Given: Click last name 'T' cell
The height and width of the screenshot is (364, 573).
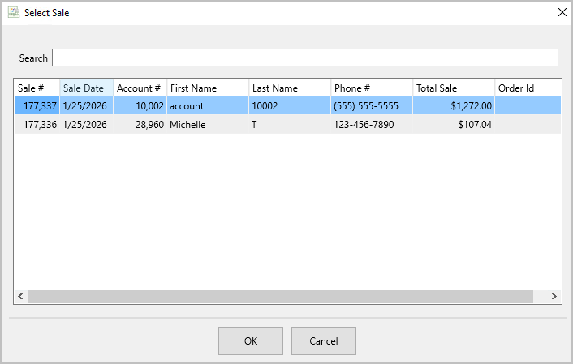Looking at the screenshot, I should pos(290,125).
